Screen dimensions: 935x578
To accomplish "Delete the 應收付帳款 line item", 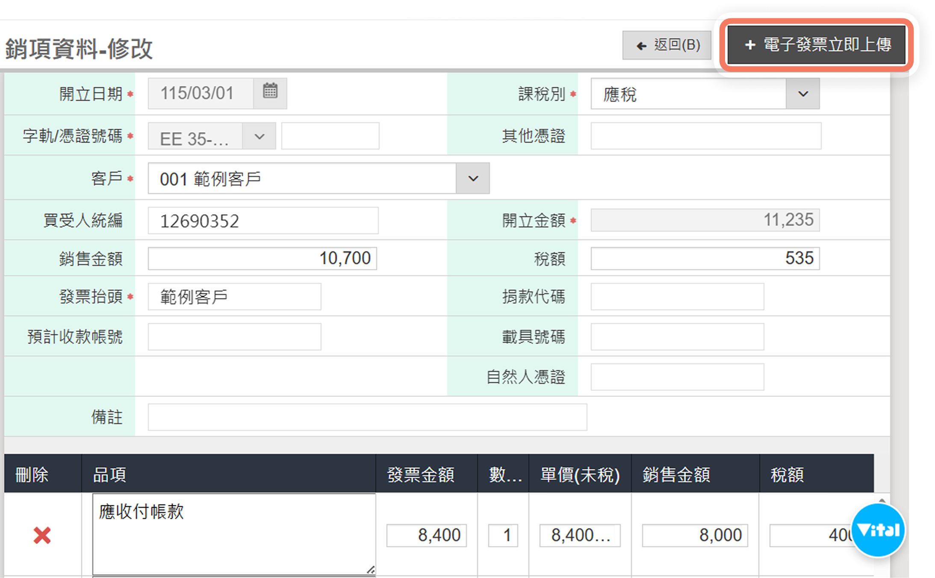I will click(42, 535).
